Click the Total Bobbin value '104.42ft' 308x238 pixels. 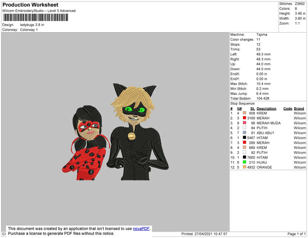click(x=263, y=98)
